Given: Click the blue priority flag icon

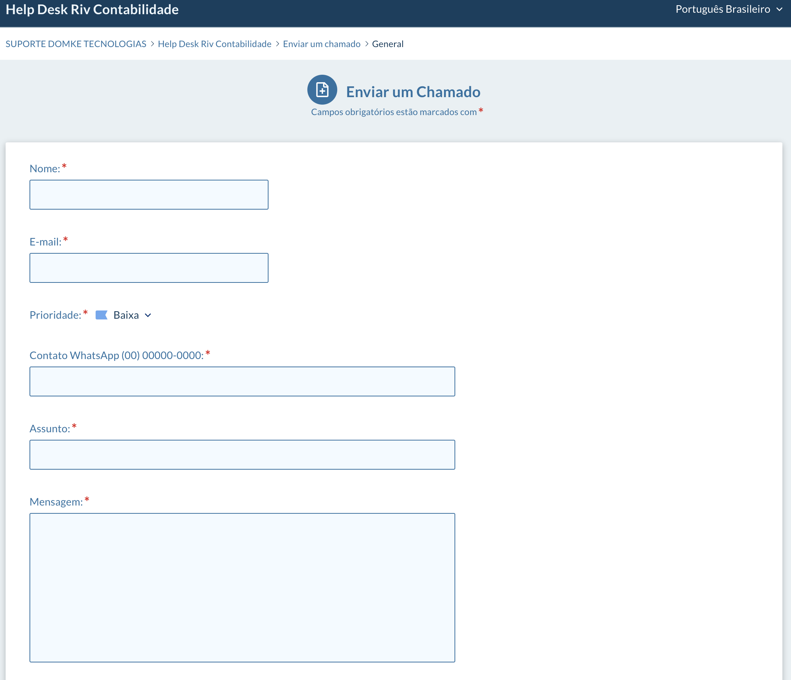Looking at the screenshot, I should (101, 315).
